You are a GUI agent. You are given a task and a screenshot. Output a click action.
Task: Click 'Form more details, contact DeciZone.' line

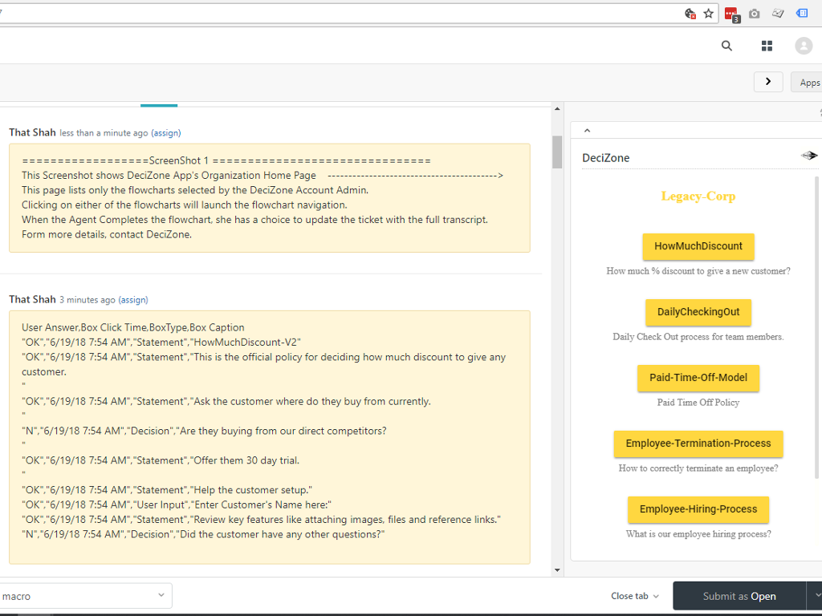107,235
